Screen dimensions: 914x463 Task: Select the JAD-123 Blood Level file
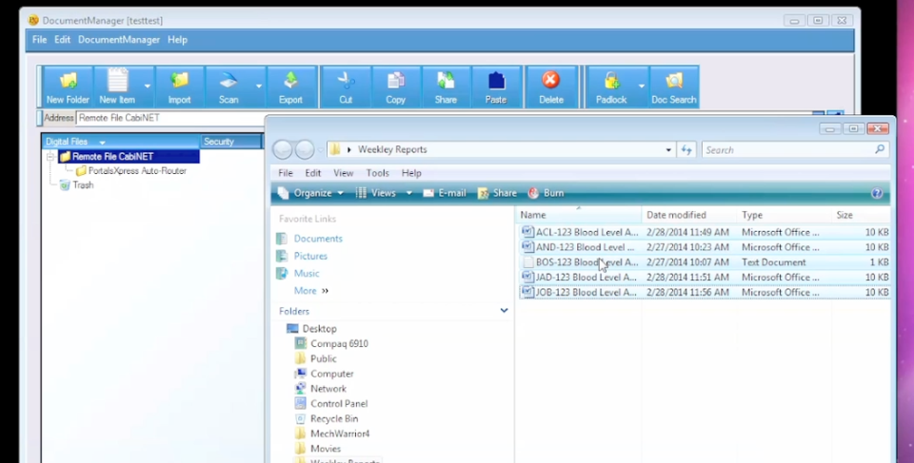(x=705, y=278)
